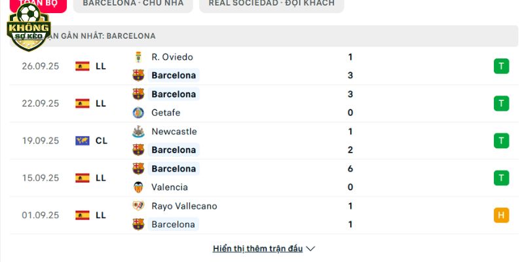This screenshot has height=262, width=524.
Task: Click the R. Oviedo club crest
Action: [x=138, y=57]
